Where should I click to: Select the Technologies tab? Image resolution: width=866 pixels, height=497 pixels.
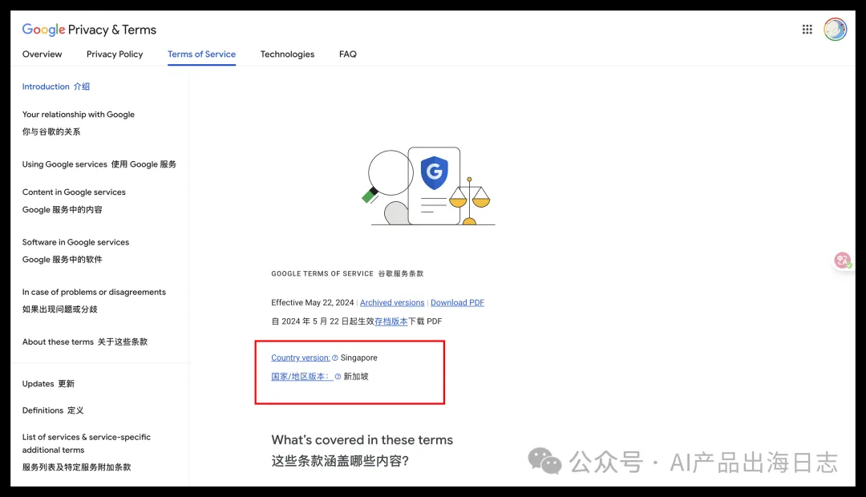click(287, 55)
